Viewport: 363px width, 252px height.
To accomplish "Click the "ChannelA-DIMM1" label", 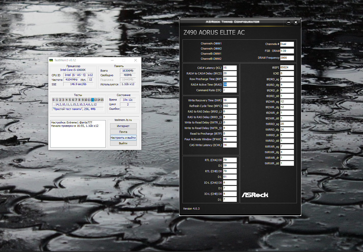I will coord(211,43).
